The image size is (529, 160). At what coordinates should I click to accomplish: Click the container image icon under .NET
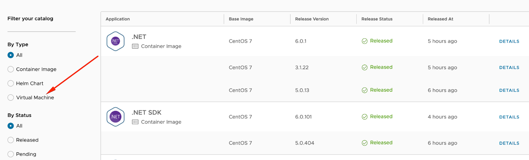(x=135, y=47)
